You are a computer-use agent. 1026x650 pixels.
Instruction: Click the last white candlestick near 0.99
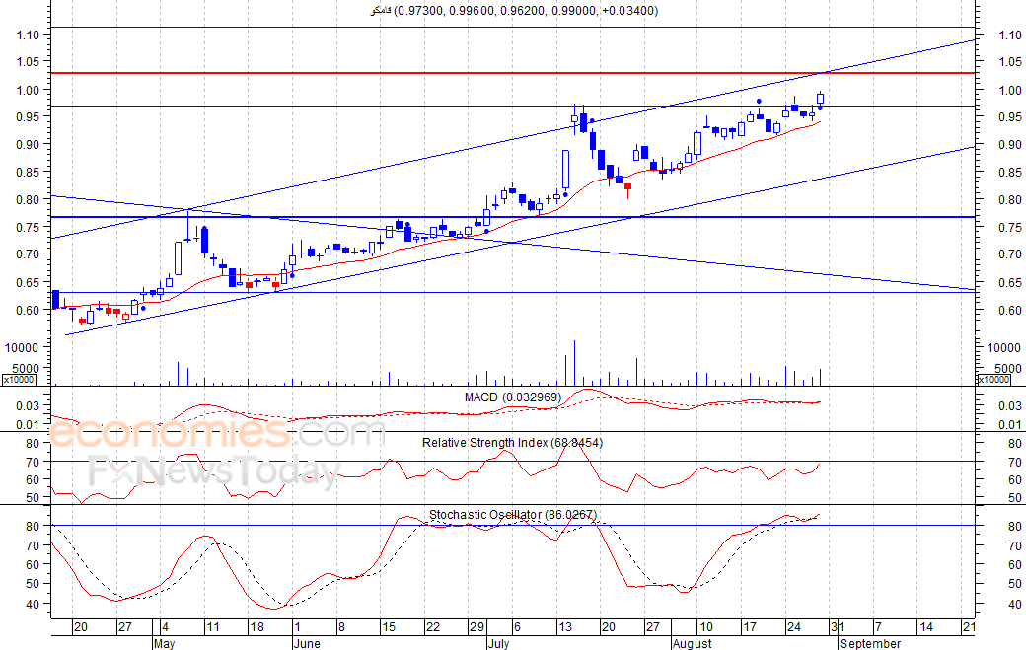820,98
